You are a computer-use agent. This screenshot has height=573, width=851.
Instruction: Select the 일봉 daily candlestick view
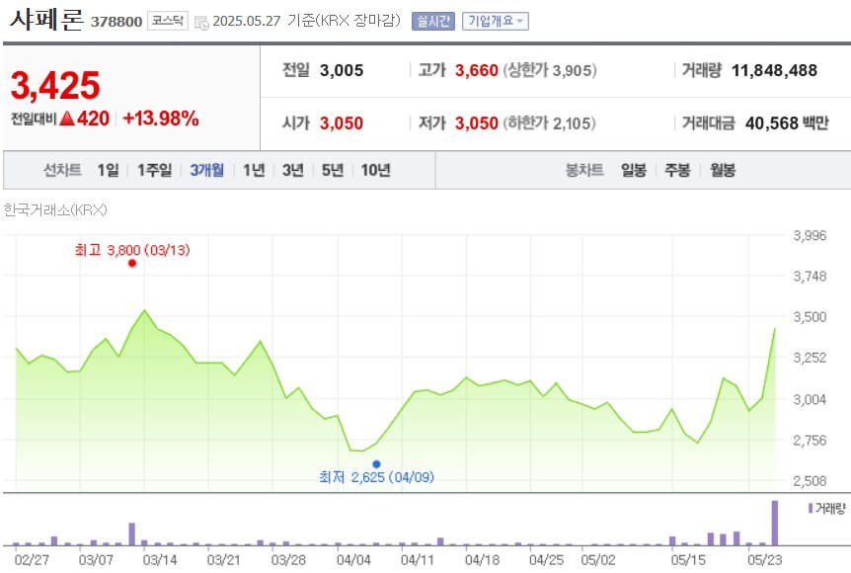[x=631, y=170]
